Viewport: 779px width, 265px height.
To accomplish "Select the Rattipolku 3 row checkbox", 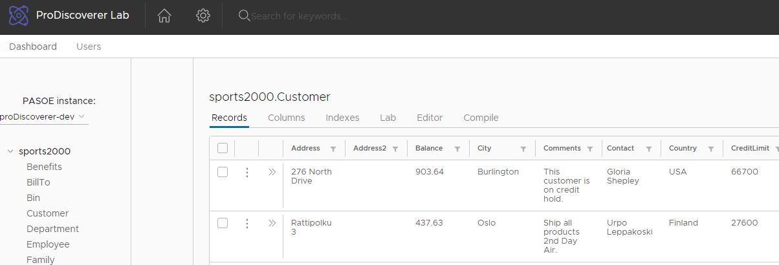I will 223,223.
